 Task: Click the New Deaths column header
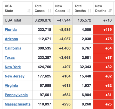[103, 8]
